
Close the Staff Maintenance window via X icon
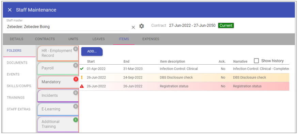pyautogui.click(x=10, y=10)
